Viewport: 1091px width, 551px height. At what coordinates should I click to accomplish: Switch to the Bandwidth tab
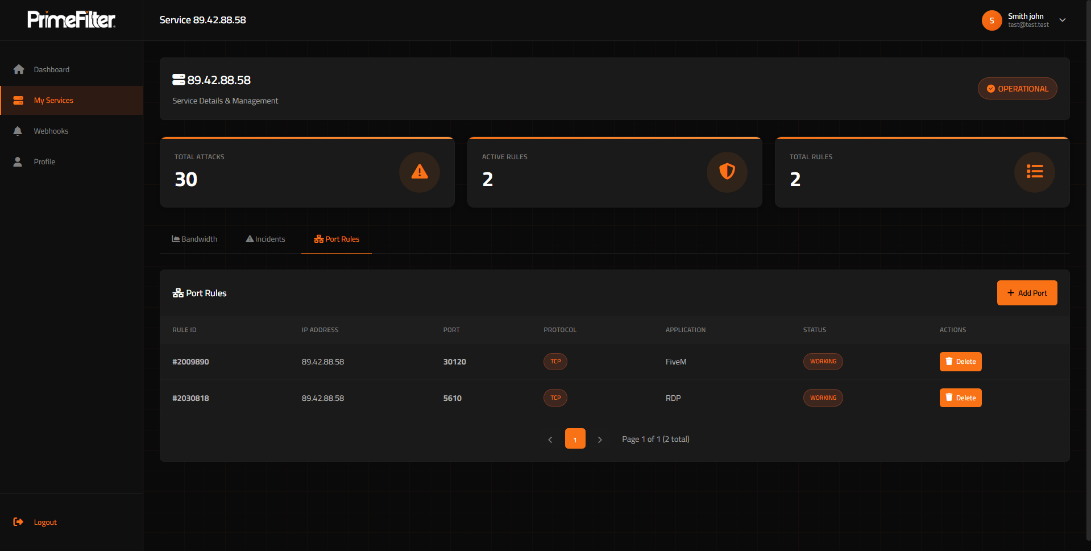point(194,239)
